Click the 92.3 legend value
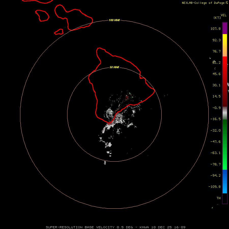 coord(217,40)
